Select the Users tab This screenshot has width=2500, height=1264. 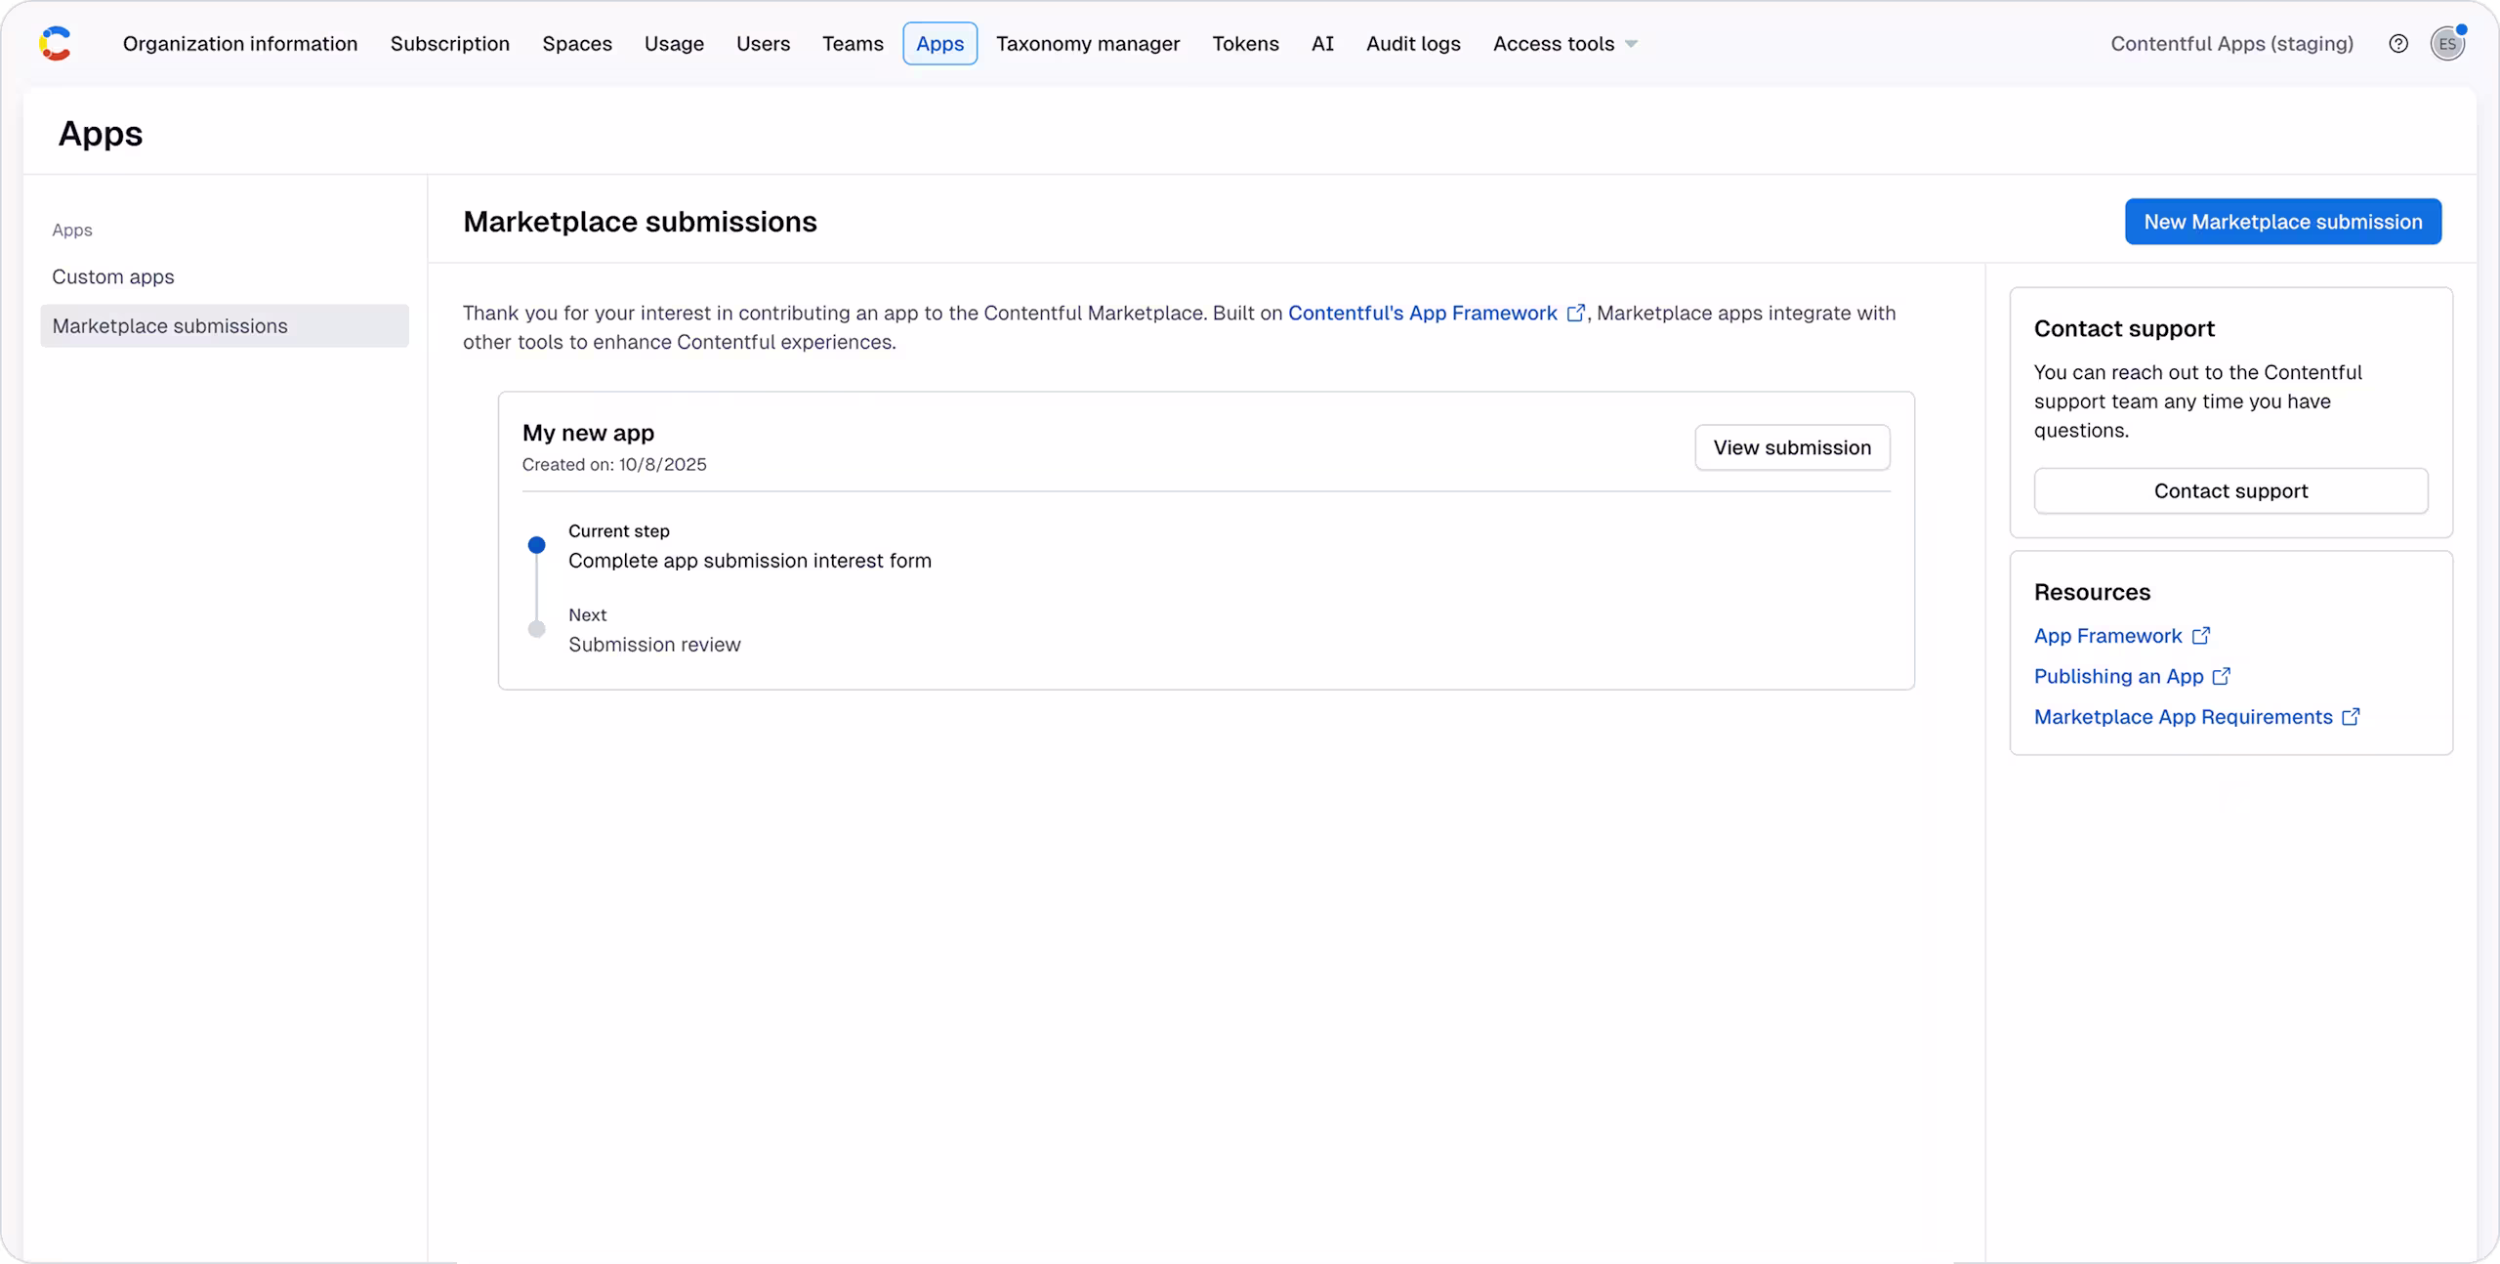pyautogui.click(x=763, y=44)
